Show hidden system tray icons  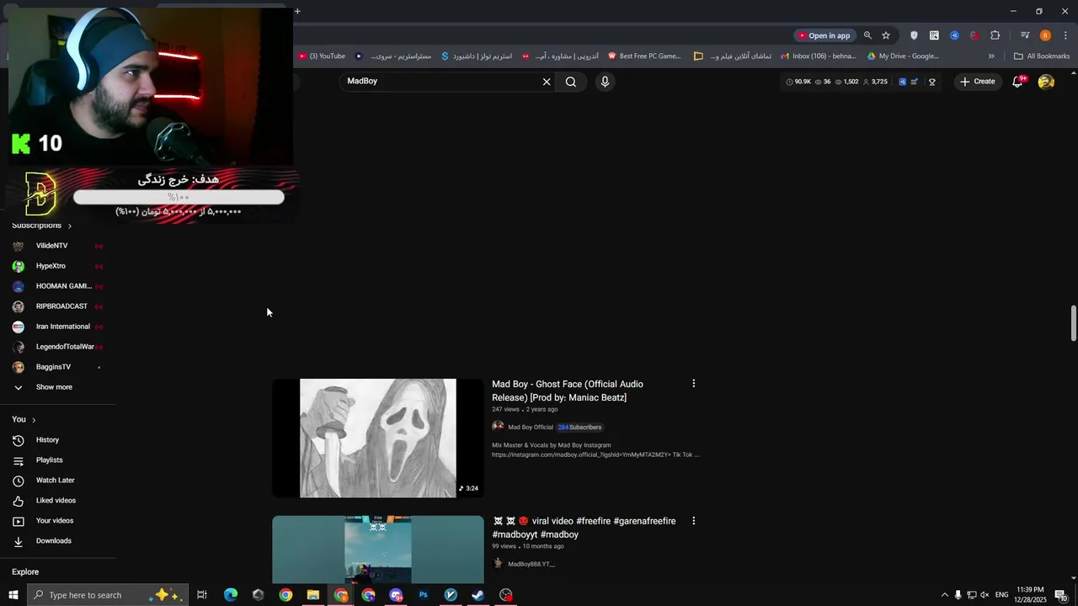(944, 595)
